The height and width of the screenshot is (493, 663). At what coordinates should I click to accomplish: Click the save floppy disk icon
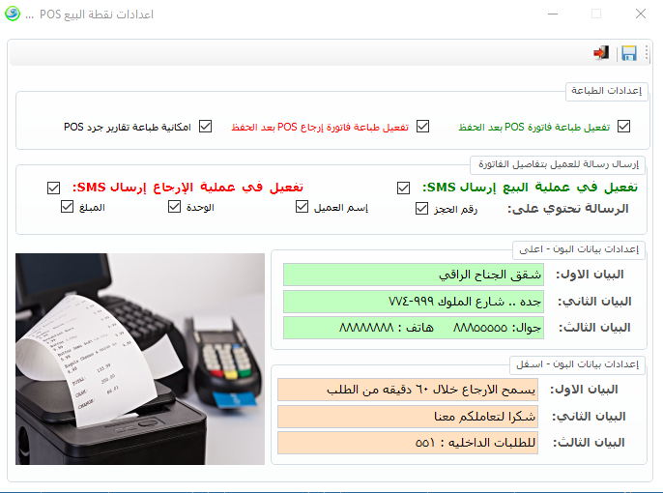pyautogui.click(x=629, y=53)
